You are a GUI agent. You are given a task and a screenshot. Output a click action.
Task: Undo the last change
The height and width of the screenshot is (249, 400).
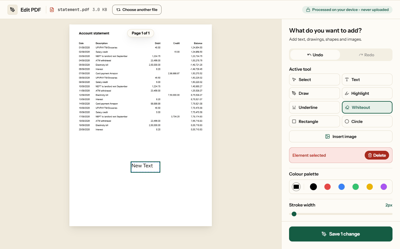pos(315,55)
